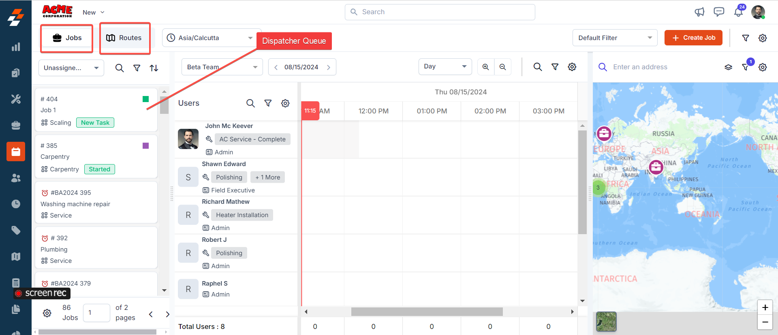Click the sort jobs arrows icon
The height and width of the screenshot is (335, 778).
click(x=154, y=68)
